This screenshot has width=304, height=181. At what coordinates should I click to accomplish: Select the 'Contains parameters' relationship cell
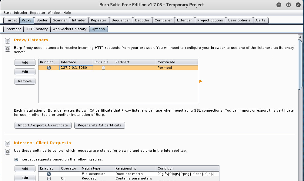pos(135,179)
